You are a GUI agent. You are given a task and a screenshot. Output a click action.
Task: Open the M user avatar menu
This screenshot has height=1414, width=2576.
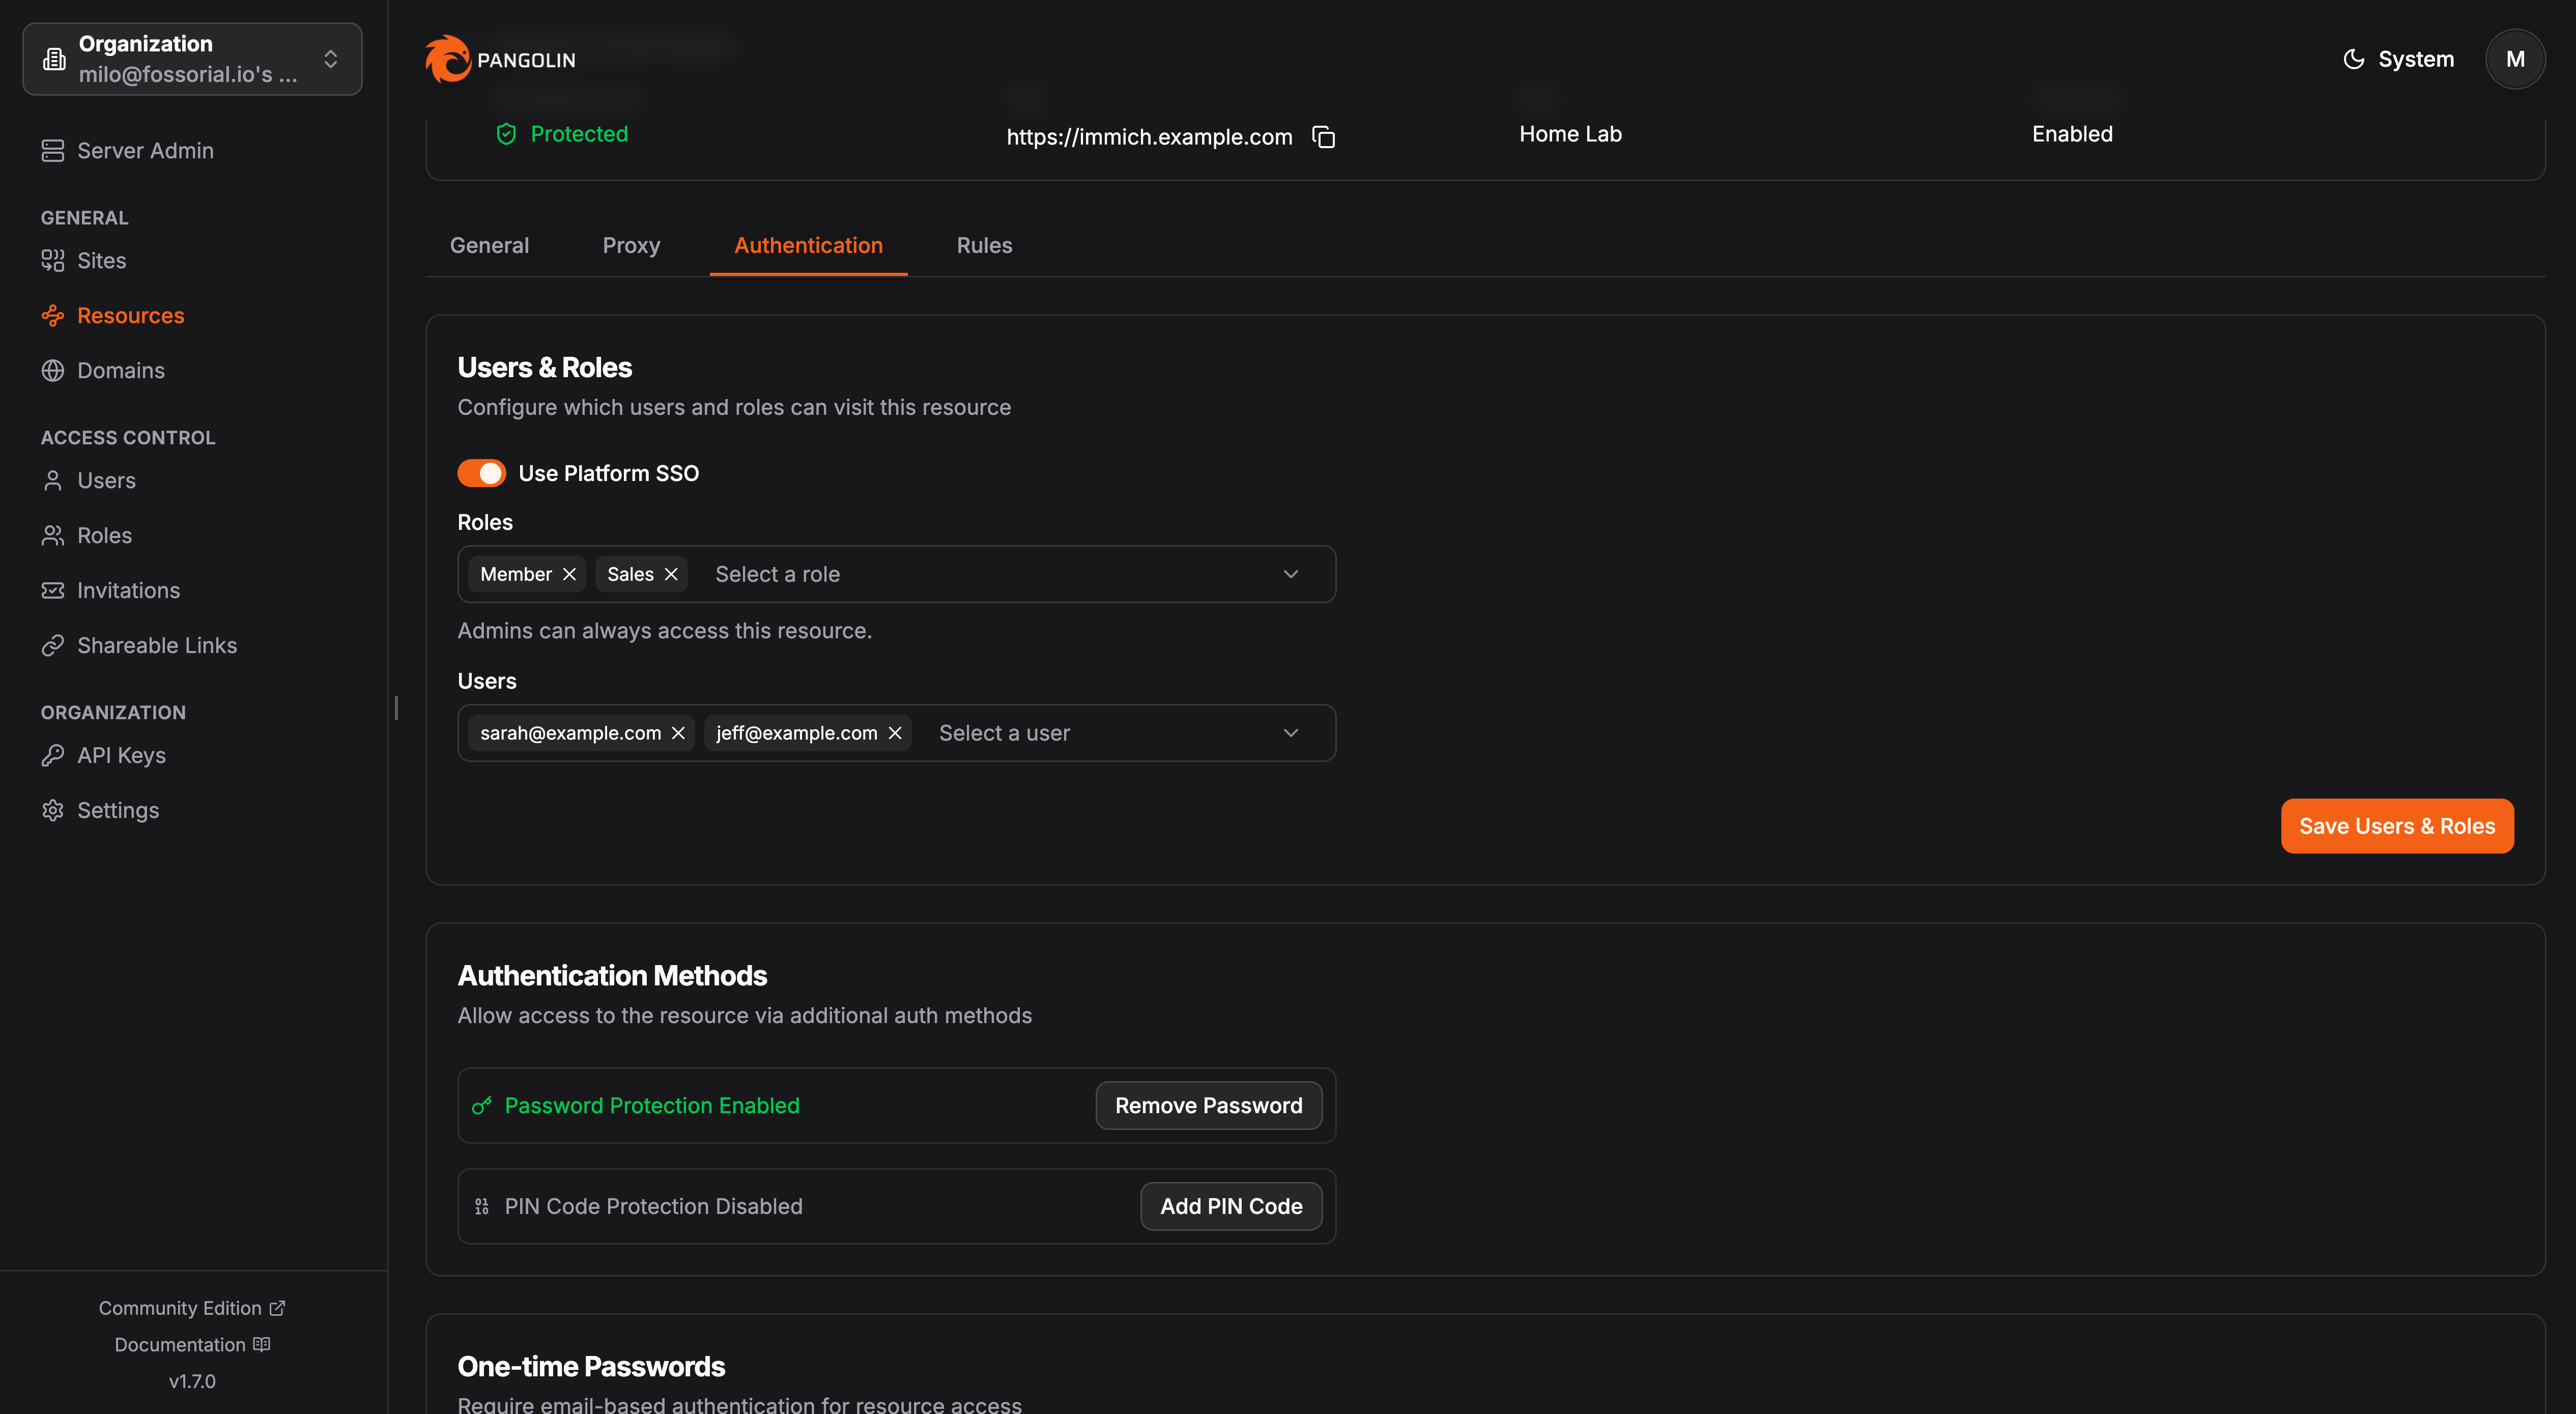[x=2514, y=59]
